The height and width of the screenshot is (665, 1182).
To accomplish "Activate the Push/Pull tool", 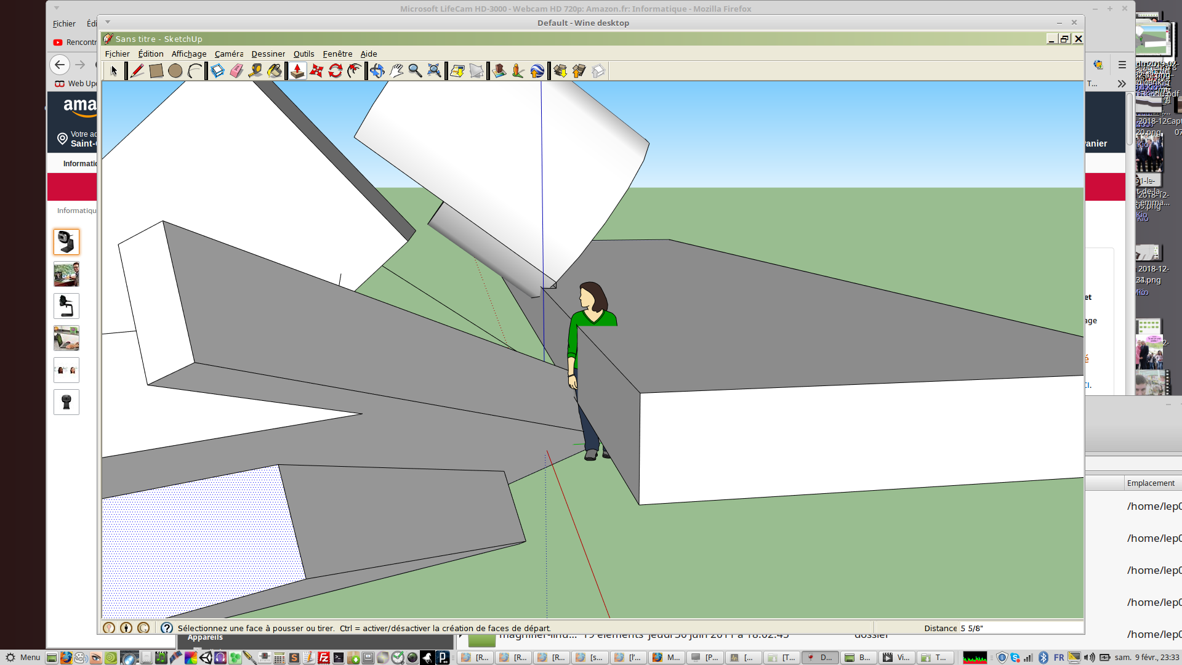I will click(x=297, y=71).
